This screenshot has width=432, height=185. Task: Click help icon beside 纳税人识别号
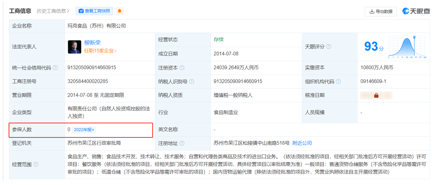[x=192, y=82]
